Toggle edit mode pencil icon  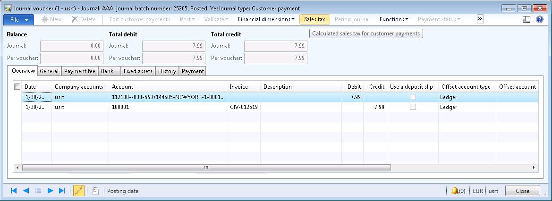79,191
